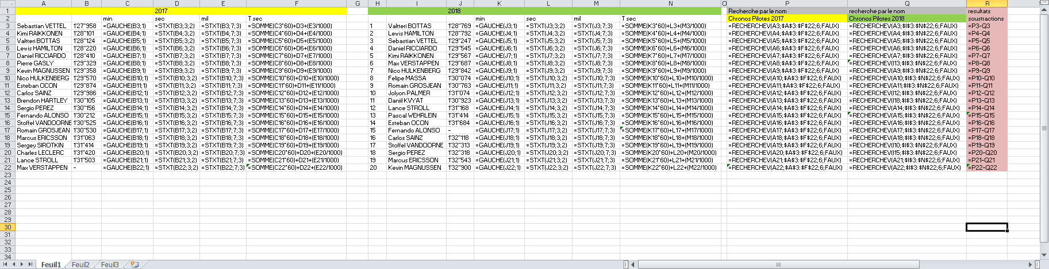This screenshot has width=1049, height=269.
Task: Select Felipe MASSA cell
Action: (417, 78)
